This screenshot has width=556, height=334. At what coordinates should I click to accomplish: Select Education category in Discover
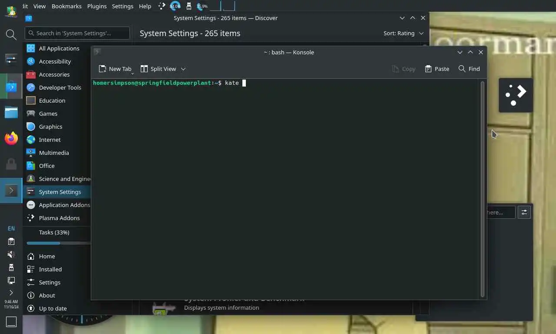pyautogui.click(x=57, y=100)
